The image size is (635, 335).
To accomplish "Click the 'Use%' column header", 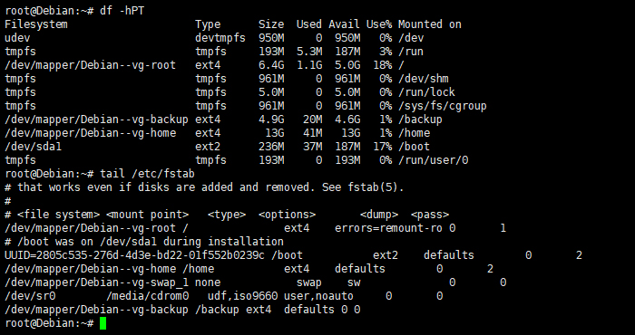I will (x=379, y=24).
